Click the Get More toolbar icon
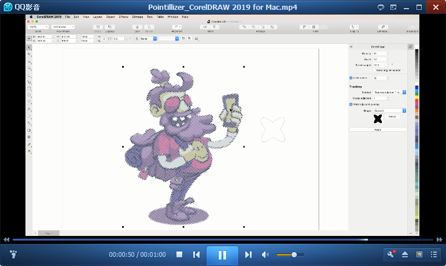The width and height of the screenshot is (446, 266). [x=383, y=27]
